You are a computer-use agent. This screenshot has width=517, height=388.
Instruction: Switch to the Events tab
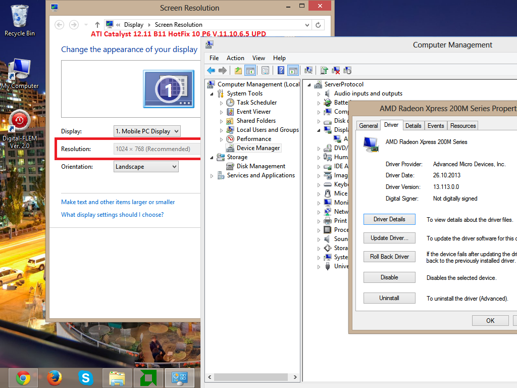click(x=436, y=126)
